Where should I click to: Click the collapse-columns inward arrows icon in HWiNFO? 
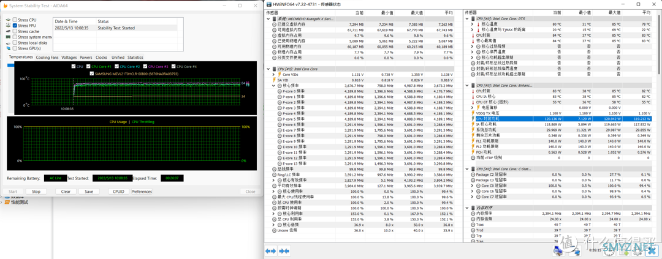point(284,251)
